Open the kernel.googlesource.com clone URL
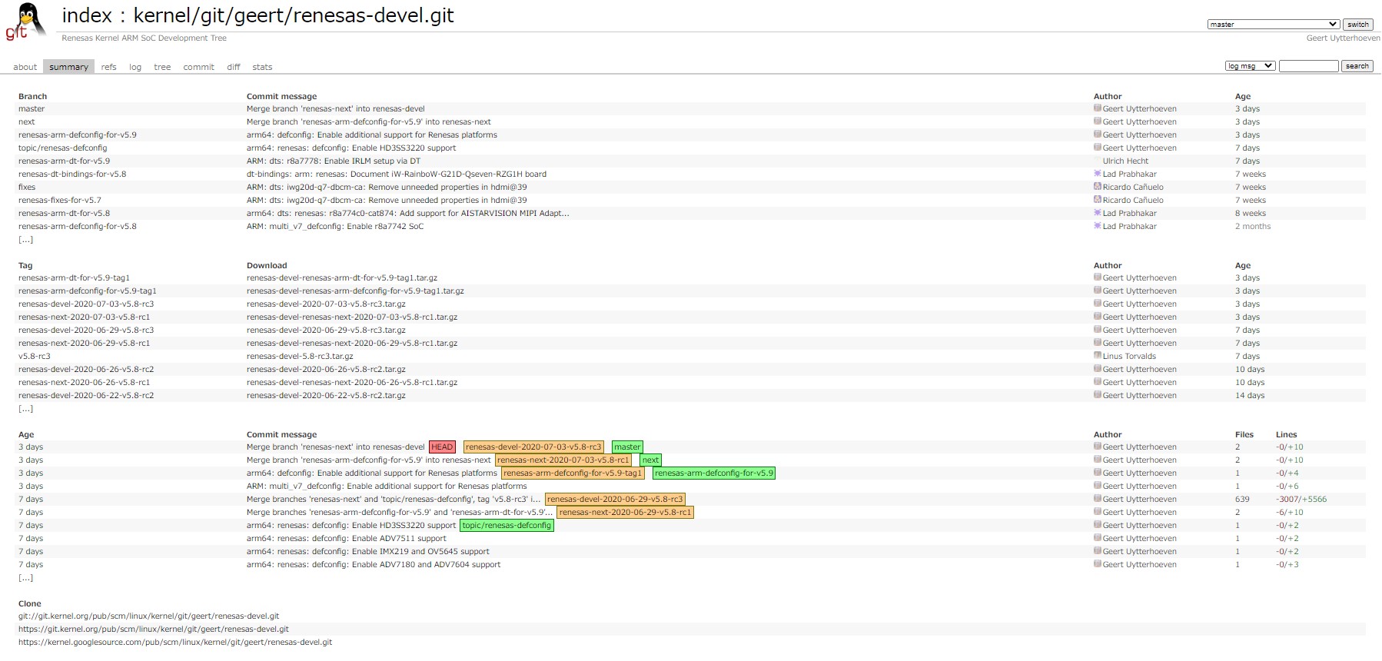 pyautogui.click(x=175, y=643)
